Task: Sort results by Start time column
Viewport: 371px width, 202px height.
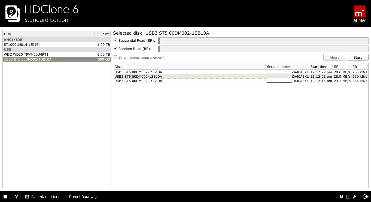Action: 319,67
